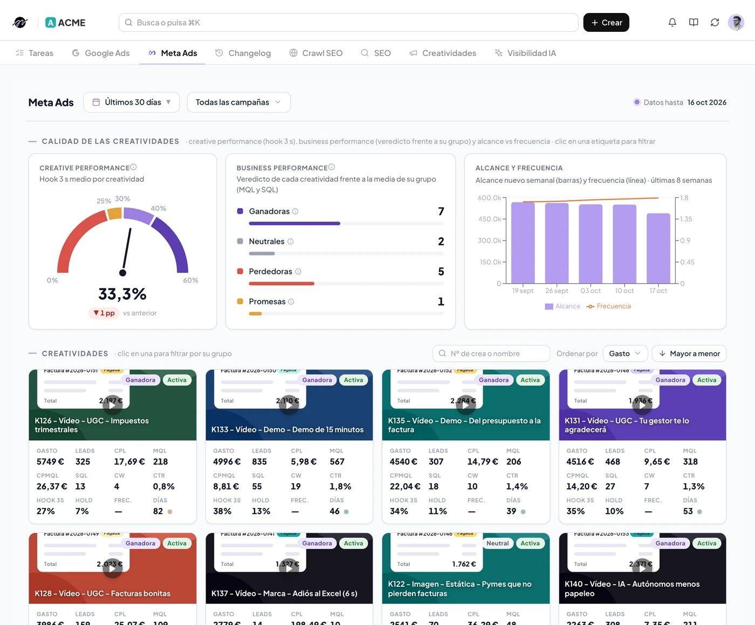Play the K131 Tu gestor video
The image size is (755, 625).
[642, 405]
